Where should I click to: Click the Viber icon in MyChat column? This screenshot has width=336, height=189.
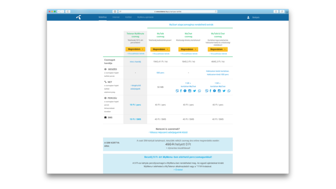(177, 91)
